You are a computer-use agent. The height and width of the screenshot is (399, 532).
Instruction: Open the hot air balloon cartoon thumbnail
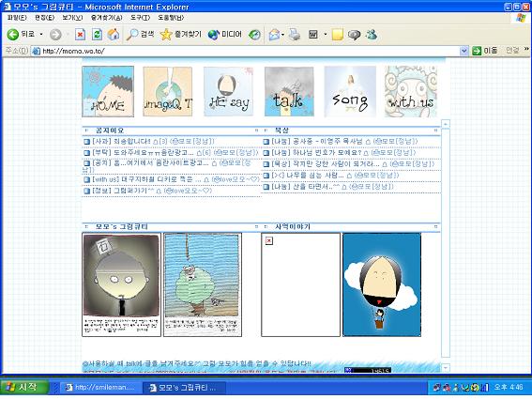point(382,284)
